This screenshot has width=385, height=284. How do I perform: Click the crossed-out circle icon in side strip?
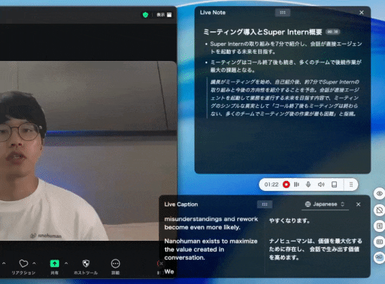pyautogui.click(x=380, y=210)
